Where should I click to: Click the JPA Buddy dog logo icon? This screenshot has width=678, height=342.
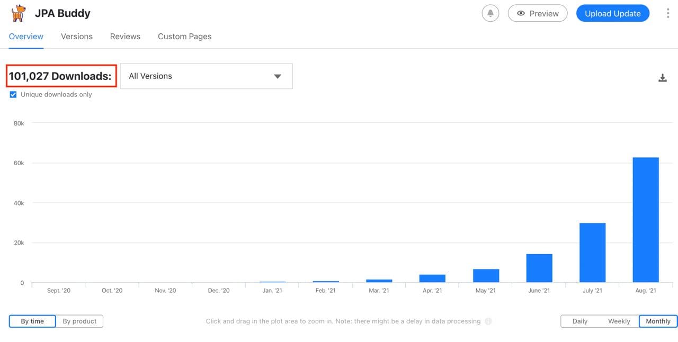click(x=18, y=13)
